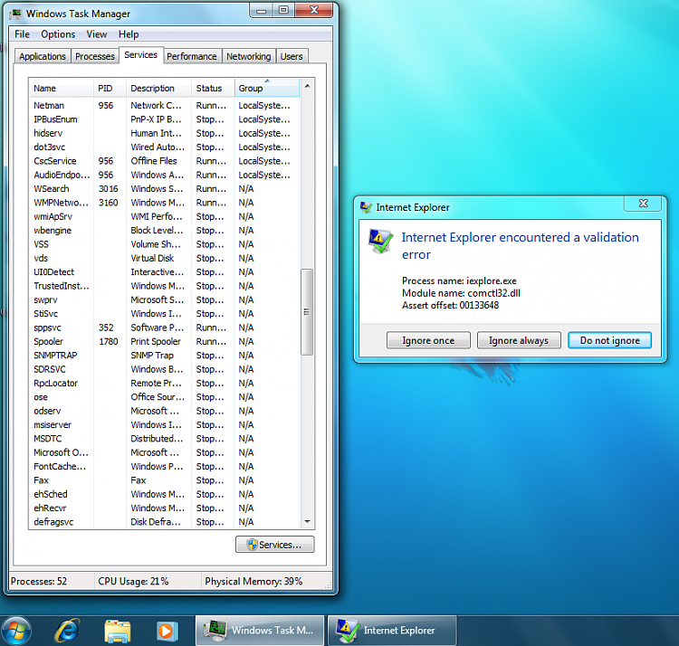Select the Netman service row
The width and height of the screenshot is (679, 646).
point(165,106)
